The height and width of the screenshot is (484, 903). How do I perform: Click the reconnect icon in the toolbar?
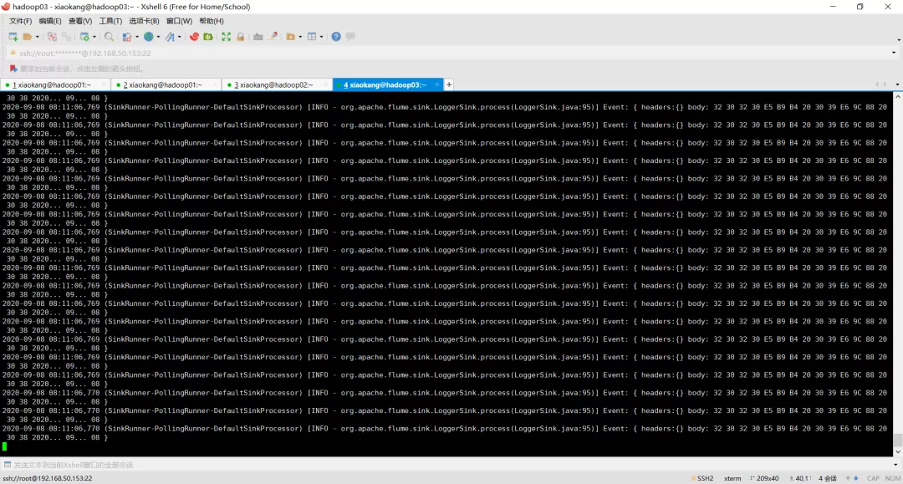[x=66, y=37]
